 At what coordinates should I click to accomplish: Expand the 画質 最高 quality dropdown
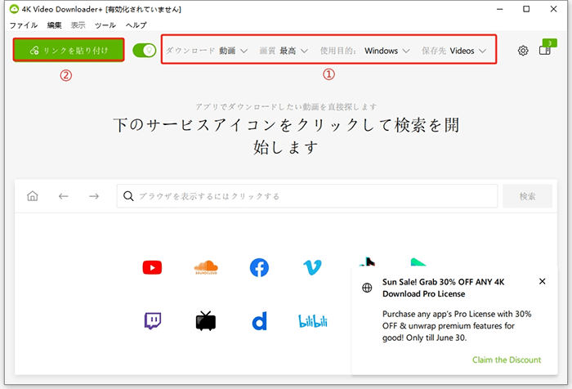coord(284,51)
